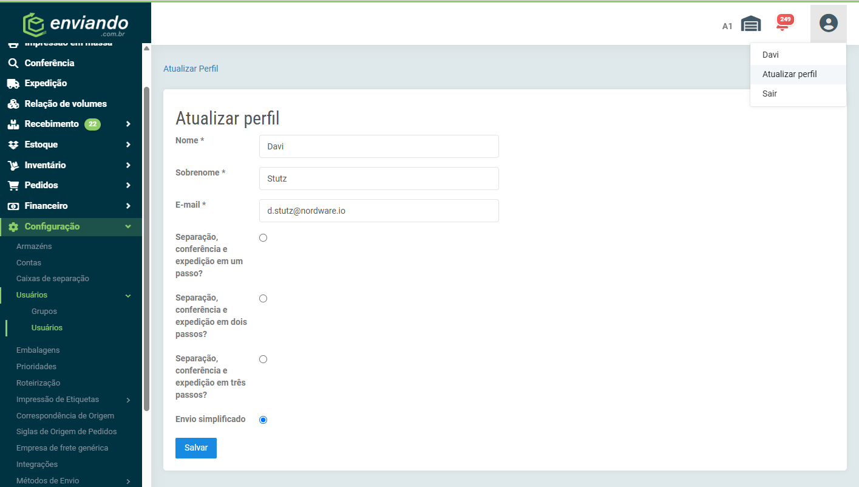The width and height of the screenshot is (859, 487).
Task: Open the warehouse icon next to A1
Action: [x=751, y=24]
